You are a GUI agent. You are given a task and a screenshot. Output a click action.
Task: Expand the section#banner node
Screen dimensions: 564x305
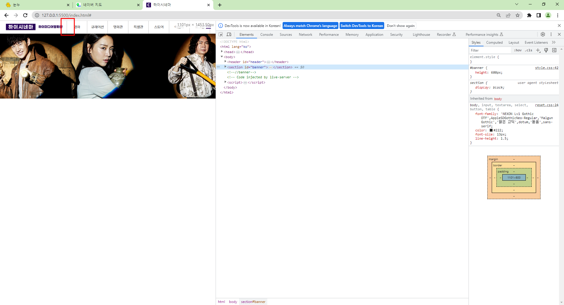pyautogui.click(x=225, y=67)
